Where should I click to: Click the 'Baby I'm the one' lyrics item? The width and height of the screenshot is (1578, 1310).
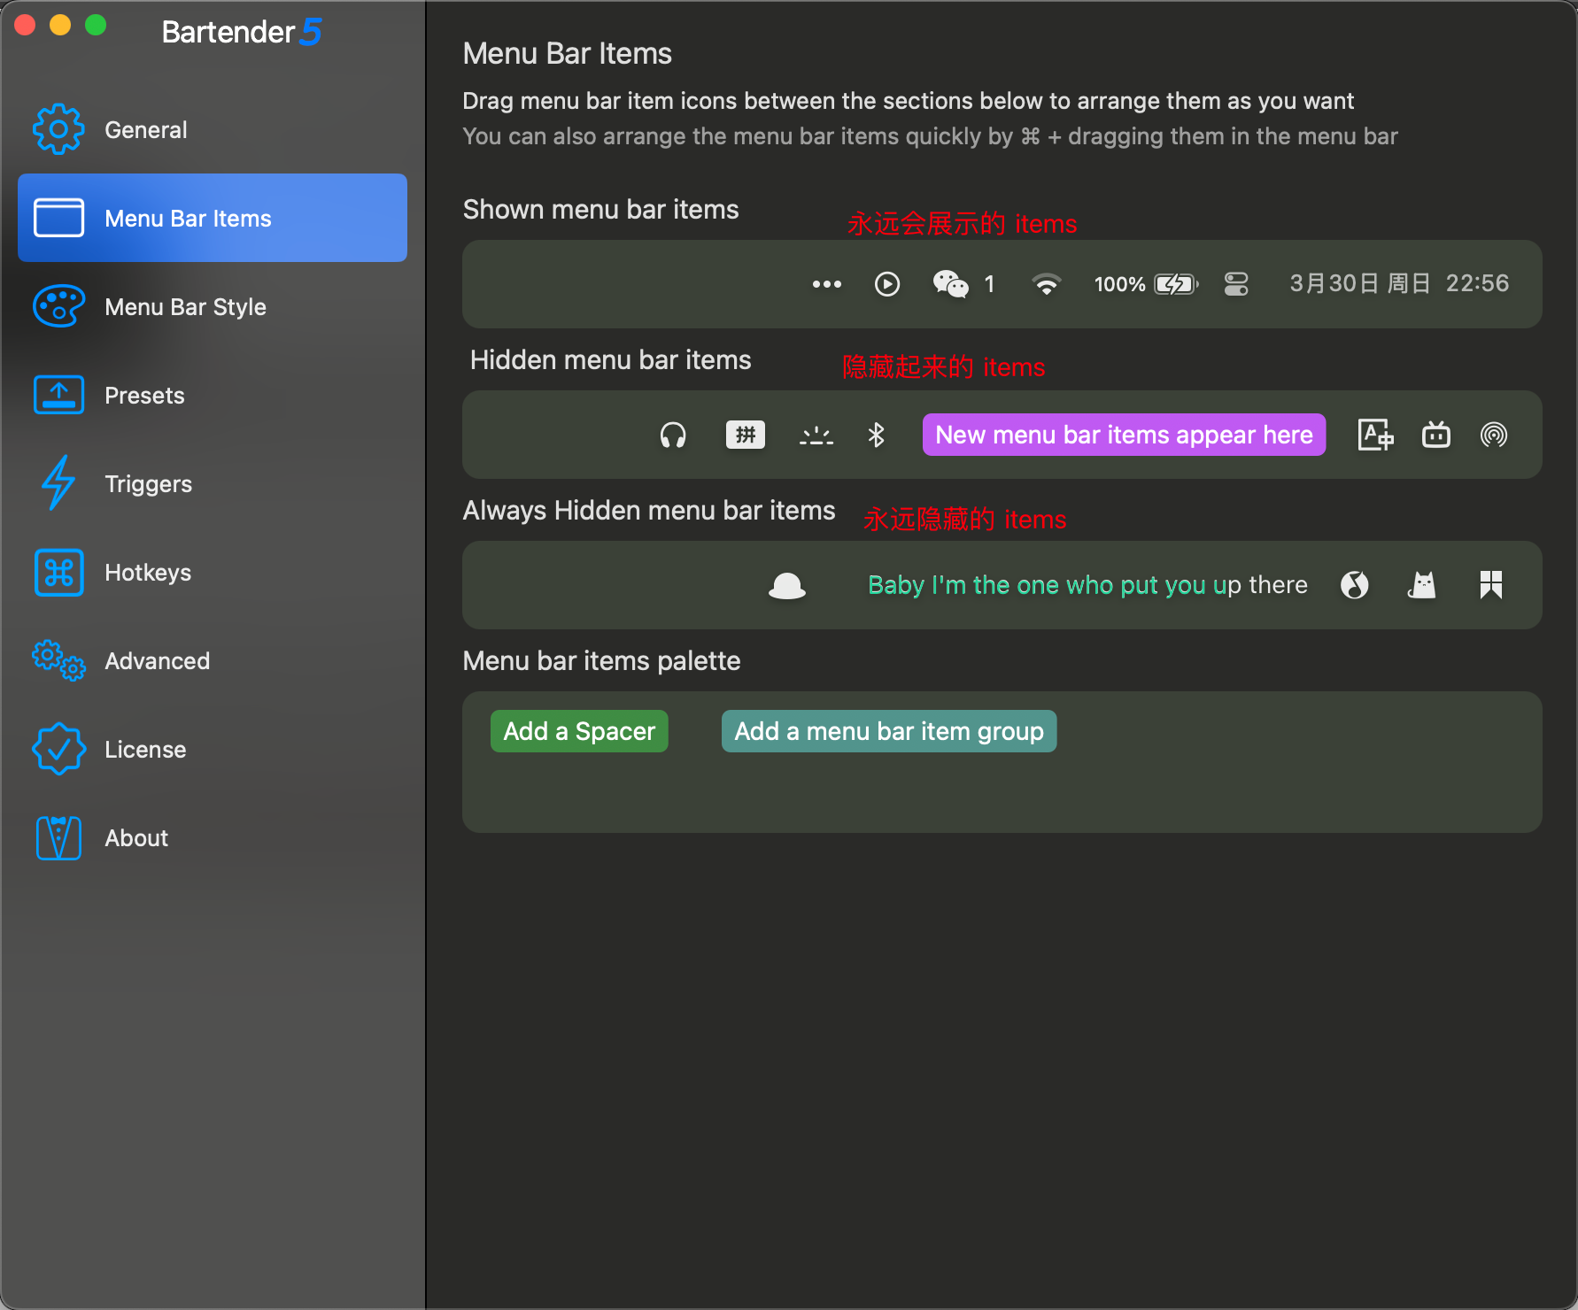(1087, 585)
